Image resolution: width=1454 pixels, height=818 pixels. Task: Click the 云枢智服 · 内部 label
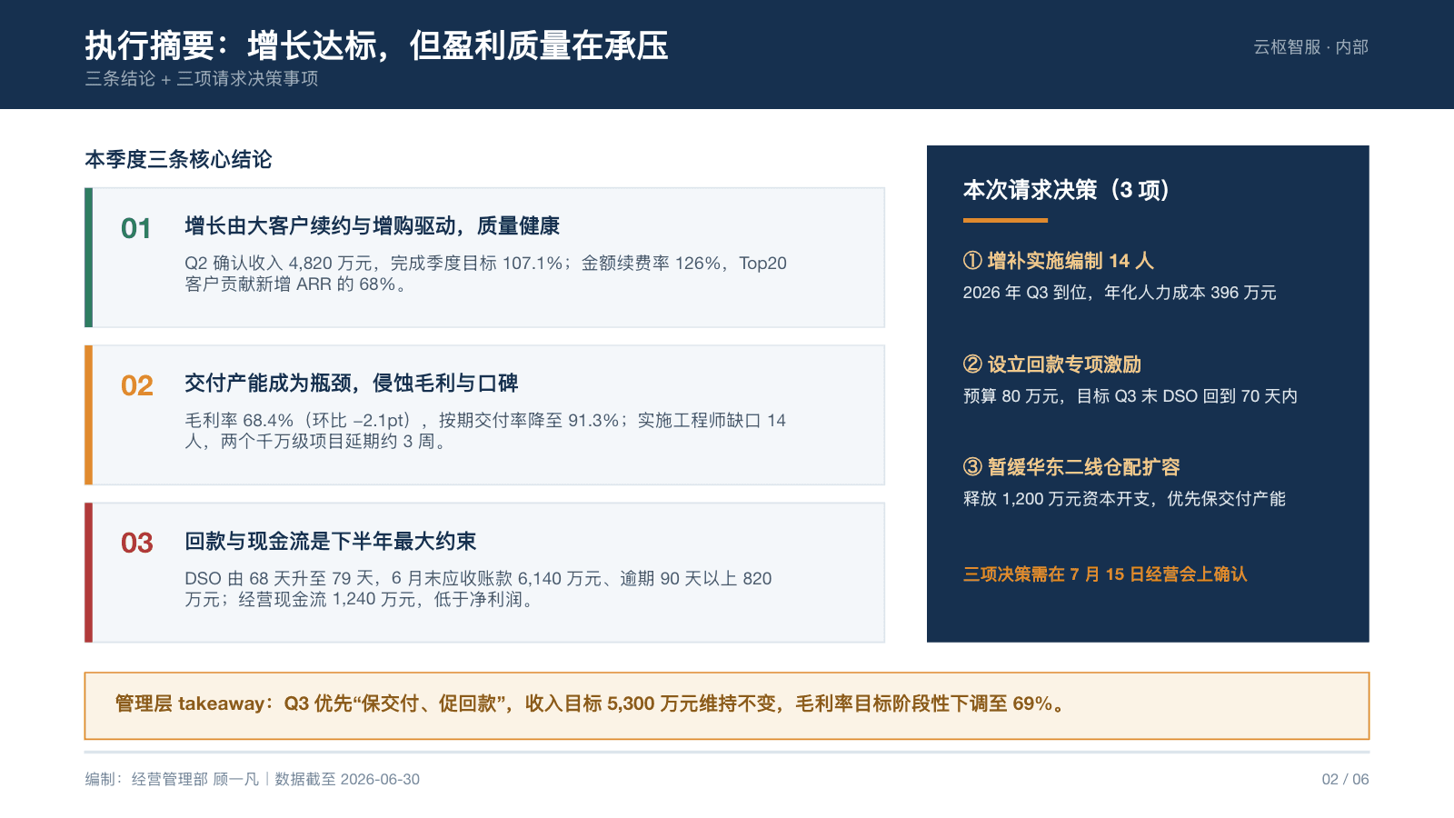(x=1310, y=47)
